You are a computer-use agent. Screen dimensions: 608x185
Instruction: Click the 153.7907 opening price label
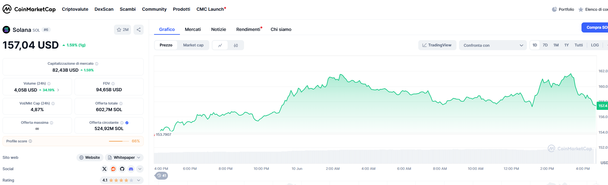pyautogui.click(x=164, y=134)
